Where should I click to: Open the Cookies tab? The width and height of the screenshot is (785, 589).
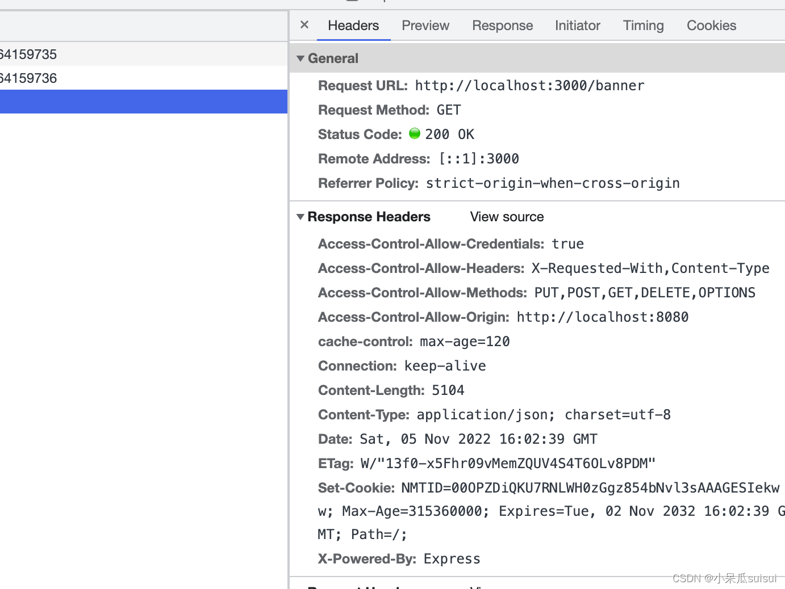click(x=712, y=26)
